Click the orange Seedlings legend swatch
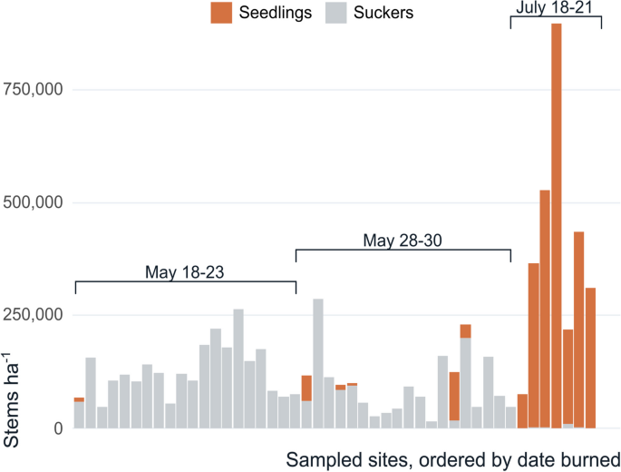The image size is (621, 472). tap(222, 12)
